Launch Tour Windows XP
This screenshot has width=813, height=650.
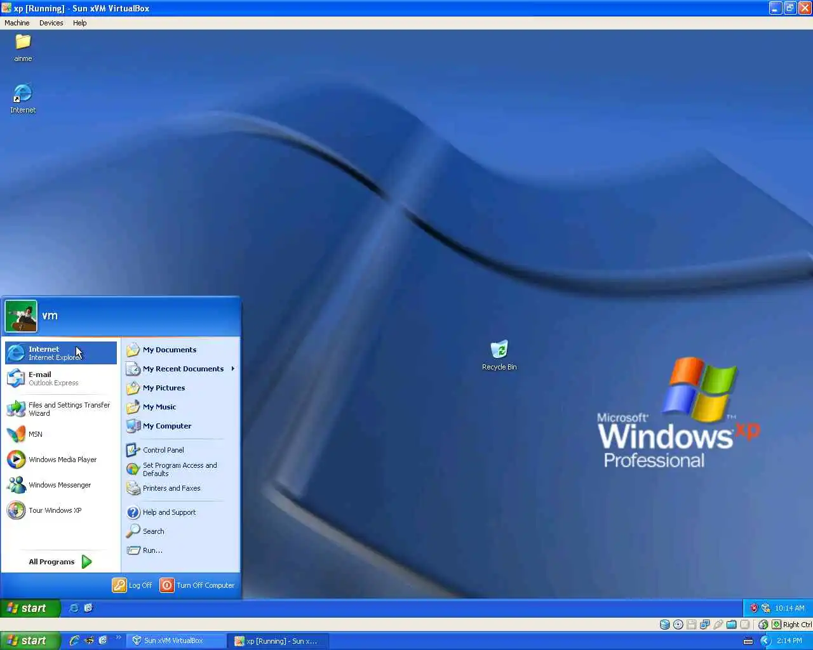[61, 510]
